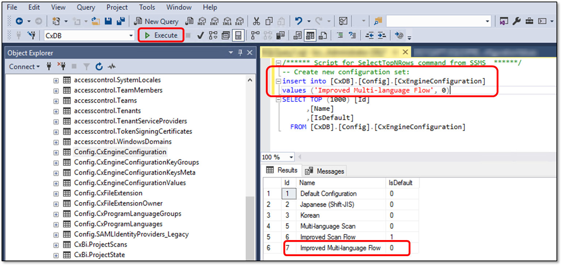Select Results to Text icon
The height and width of the screenshot is (266, 562).
(x=298, y=35)
